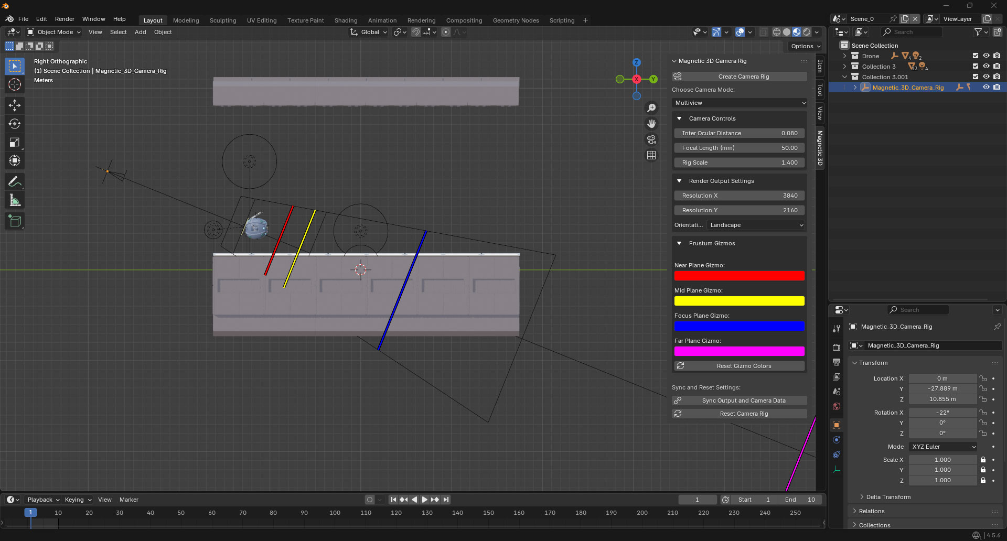Play the animation forward
The width and height of the screenshot is (1007, 541).
424,500
